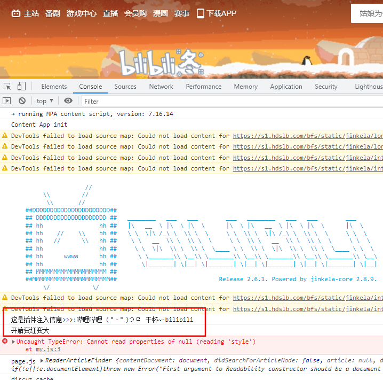Show the console sidebar panel
The image size is (383, 380).
pyautogui.click(x=7, y=100)
